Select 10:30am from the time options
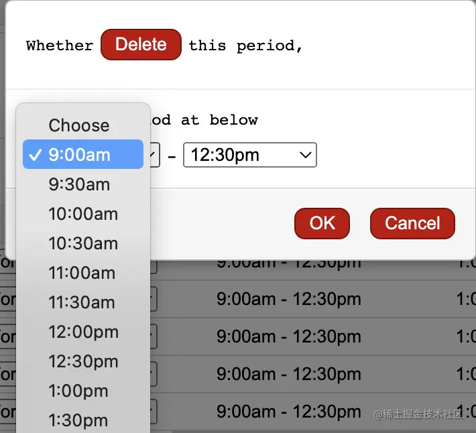Image resolution: width=476 pixels, height=433 pixels. pyautogui.click(x=83, y=243)
